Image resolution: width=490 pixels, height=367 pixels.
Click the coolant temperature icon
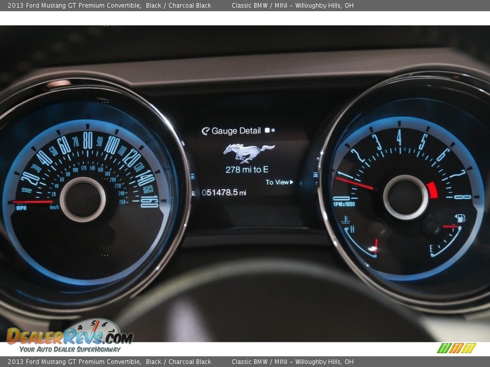(x=346, y=219)
